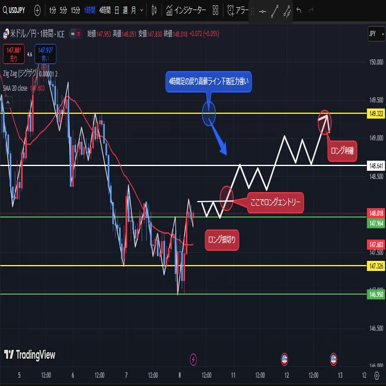Grab the floating drawing toolbar handle

(252, 11)
